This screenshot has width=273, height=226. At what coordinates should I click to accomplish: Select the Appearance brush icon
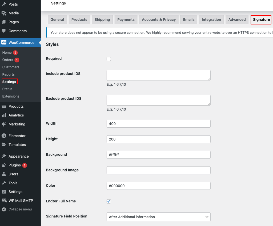click(4, 156)
